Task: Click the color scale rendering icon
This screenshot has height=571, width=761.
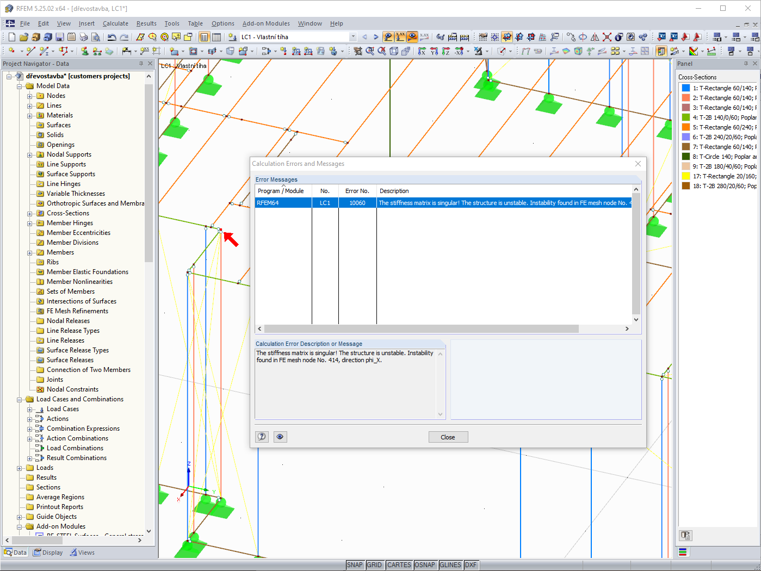Action: pos(694,51)
